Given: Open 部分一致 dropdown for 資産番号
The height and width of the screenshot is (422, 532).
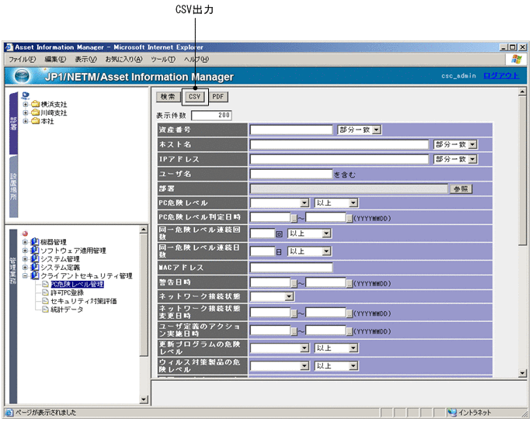Looking at the screenshot, I should coord(377,130).
